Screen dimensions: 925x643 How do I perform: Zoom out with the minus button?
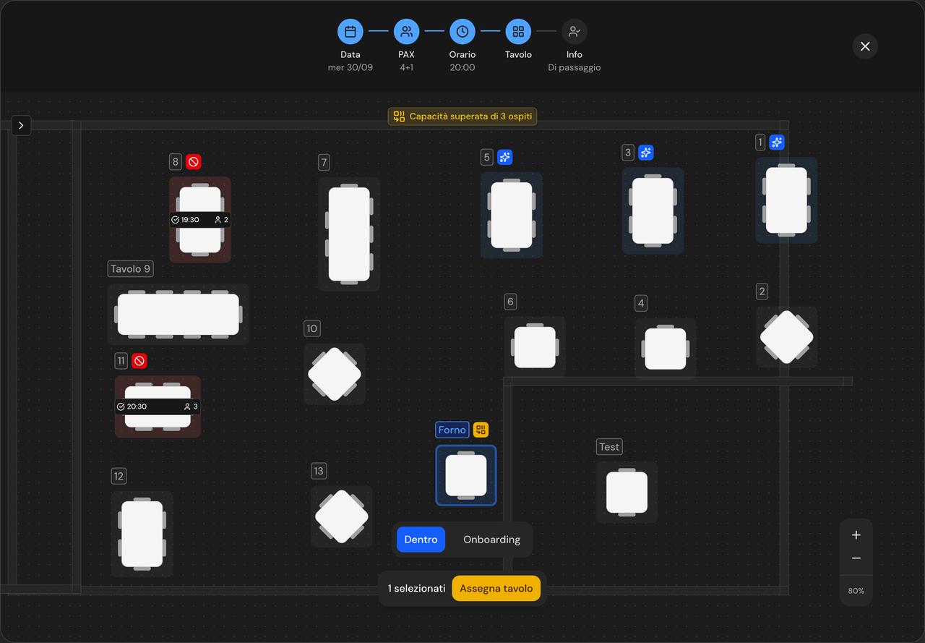coord(856,558)
